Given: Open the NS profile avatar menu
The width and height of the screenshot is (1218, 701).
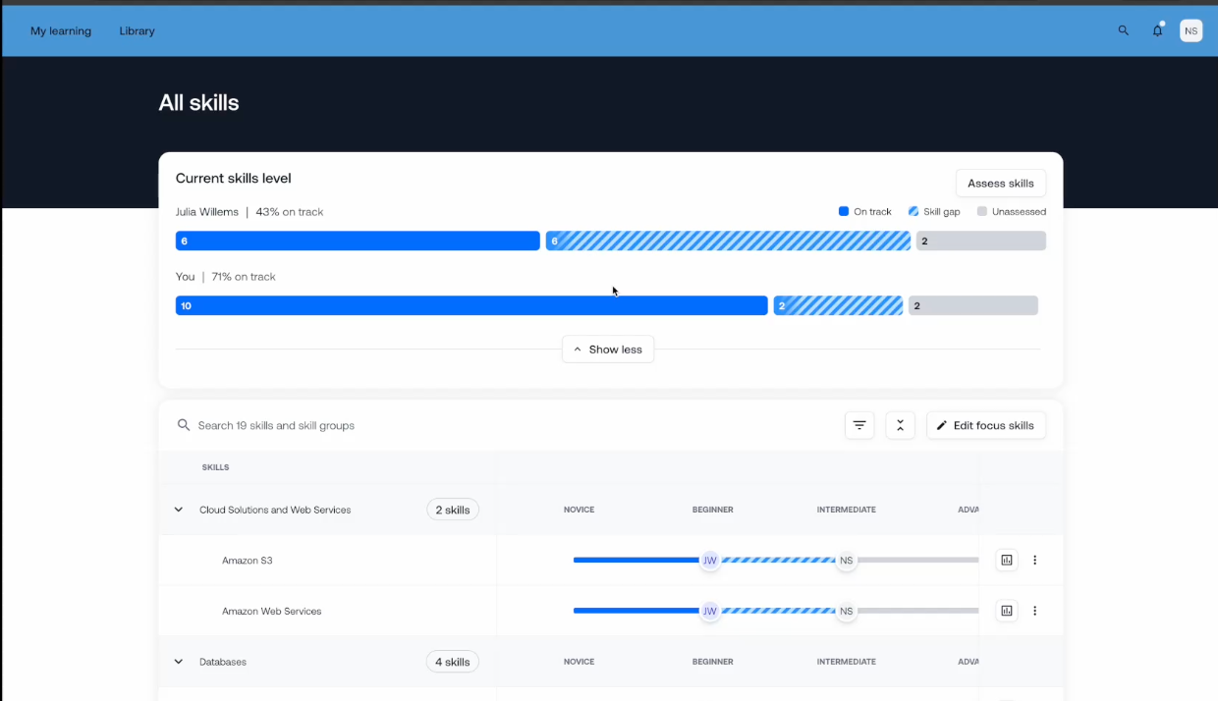Looking at the screenshot, I should click(1190, 30).
